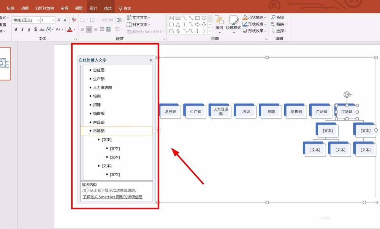Switch to the 幻灯片放映 tab
380x229 pixels.
(x=44, y=8)
